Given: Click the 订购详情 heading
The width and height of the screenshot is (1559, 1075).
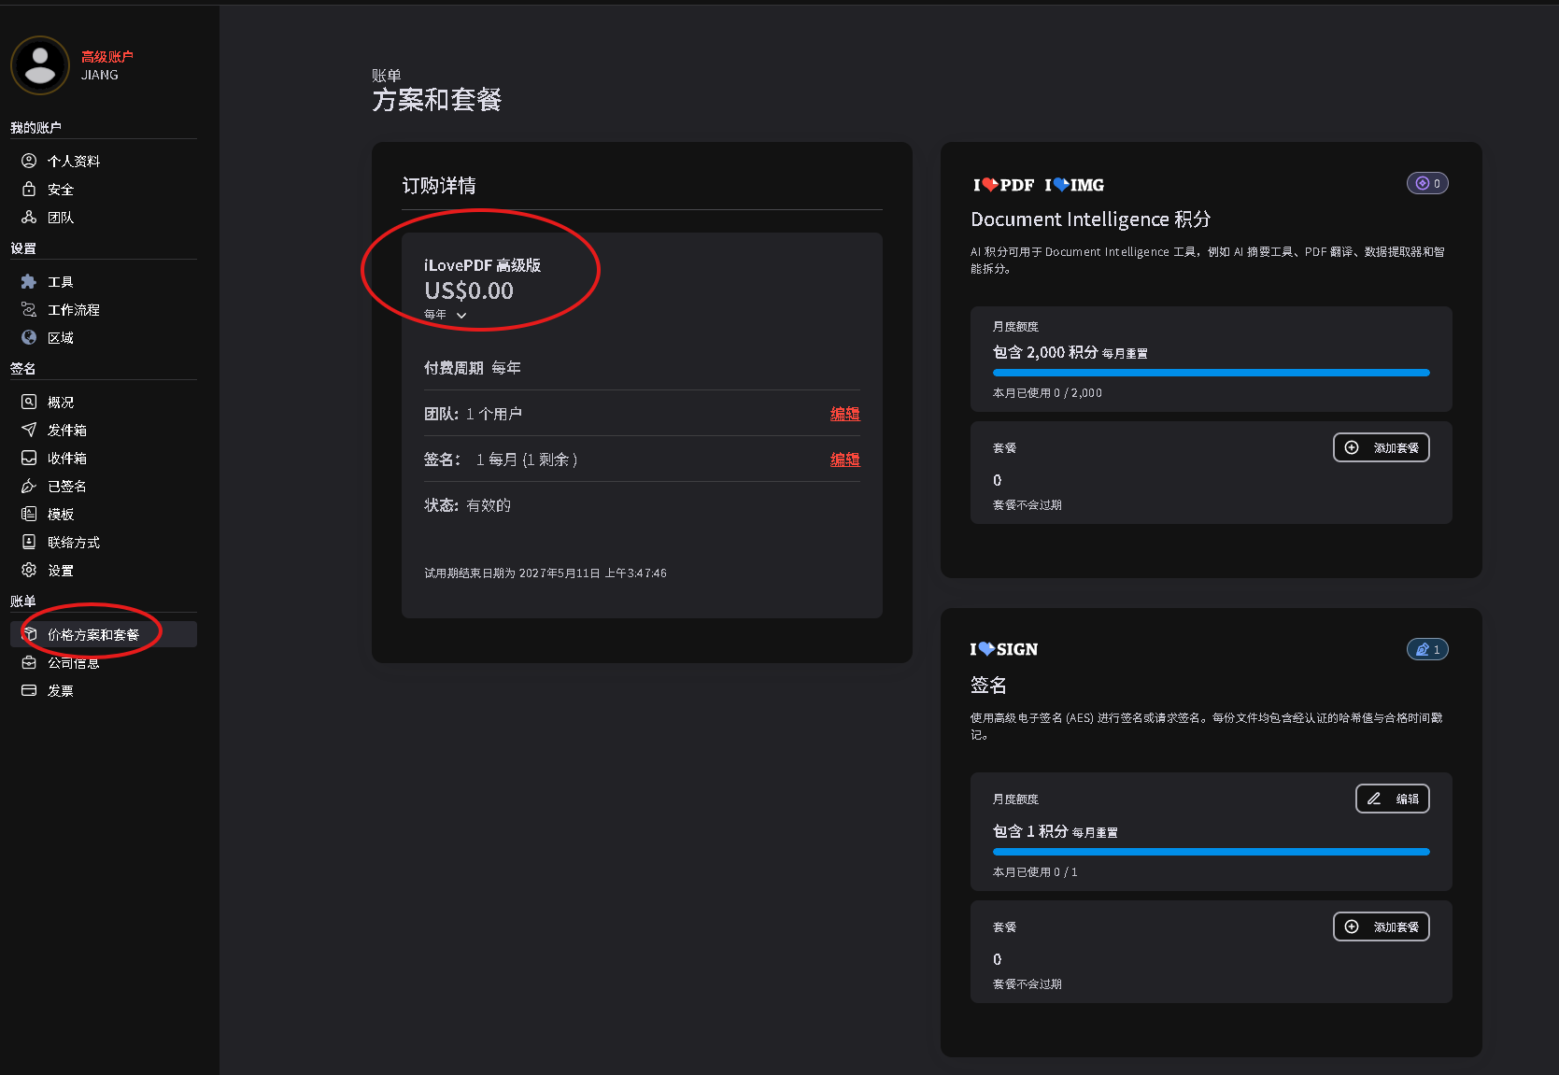Looking at the screenshot, I should point(439,186).
